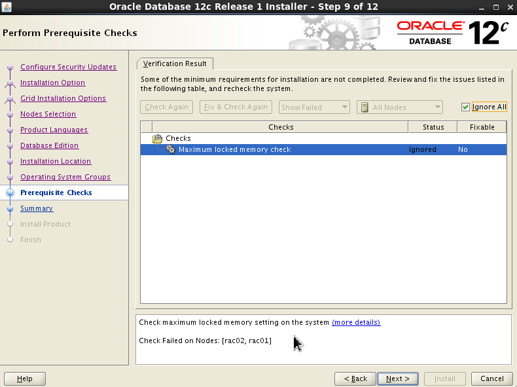The image size is (517, 387).
Task: Click the Summary step bullet
Action: (x=10, y=208)
